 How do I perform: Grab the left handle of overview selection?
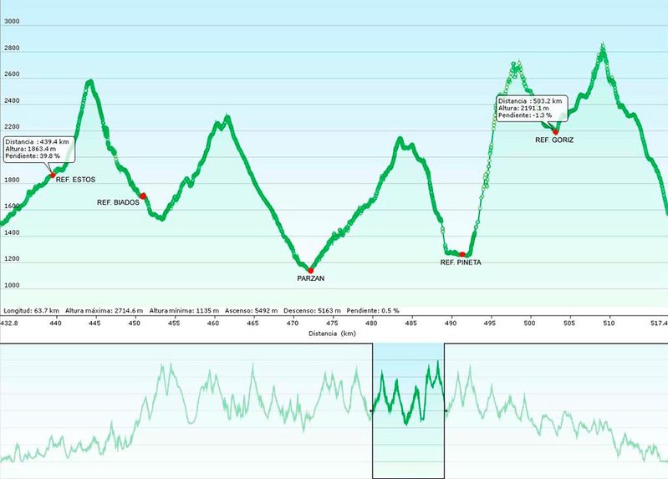tap(372, 410)
